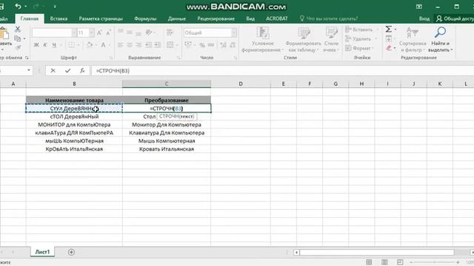Switch to Page Break Preview icon

point(400,262)
